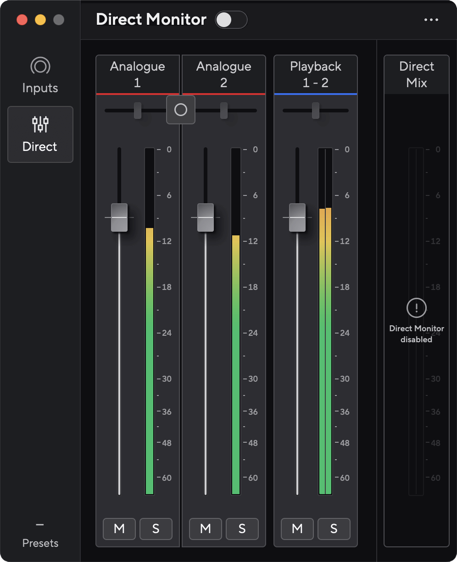Click the Analogue 2 pan slider handle

coord(224,111)
